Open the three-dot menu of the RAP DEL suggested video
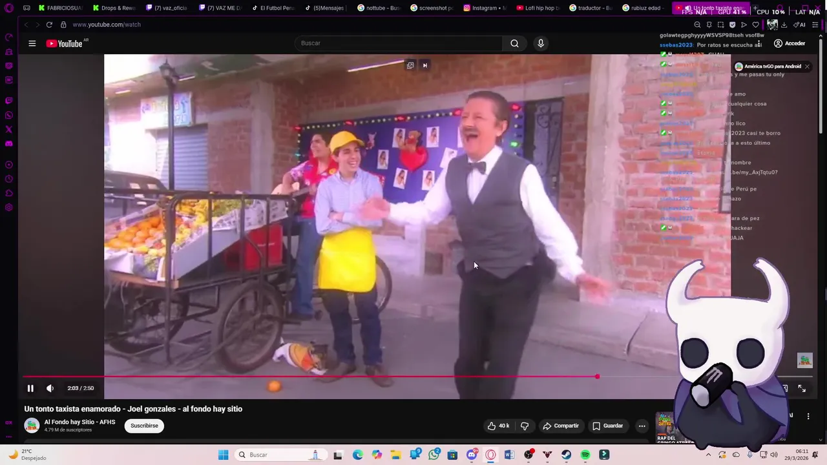The width and height of the screenshot is (827, 465). coord(808,417)
